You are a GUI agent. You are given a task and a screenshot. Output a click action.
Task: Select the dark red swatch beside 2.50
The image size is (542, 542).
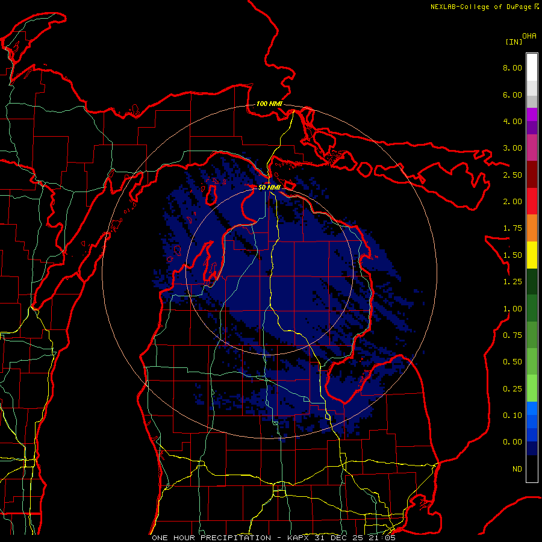(532, 174)
